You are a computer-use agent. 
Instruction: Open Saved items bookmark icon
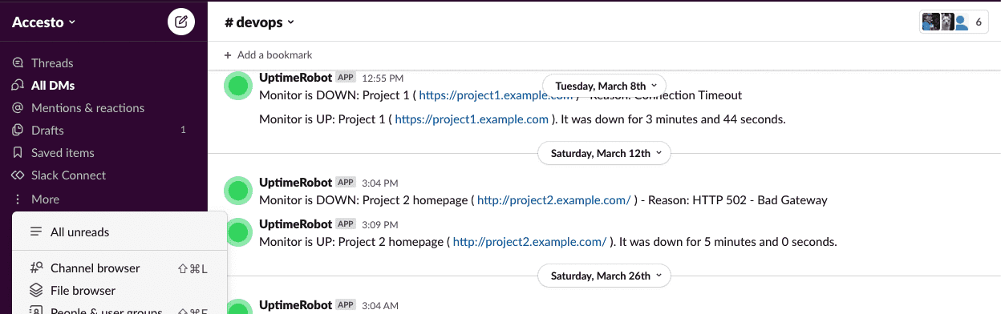click(x=17, y=153)
